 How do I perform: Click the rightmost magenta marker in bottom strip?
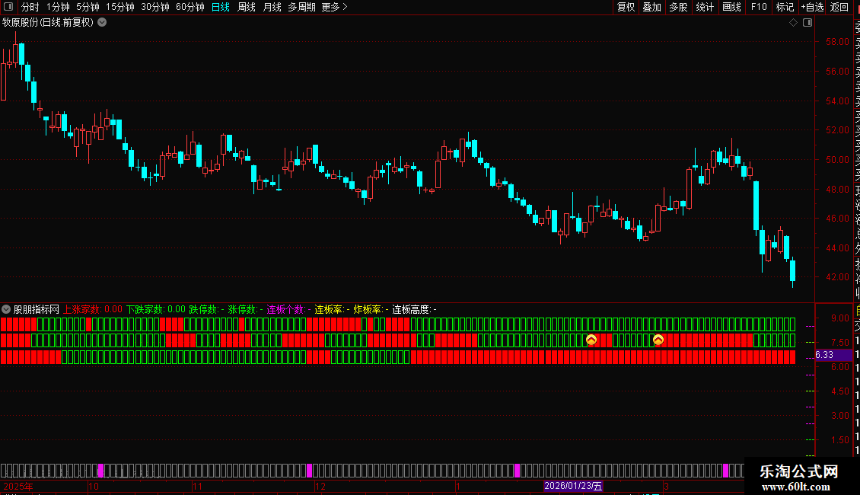tap(725, 471)
